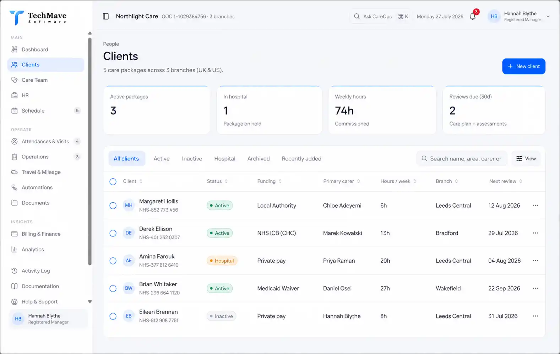This screenshot has height=354, width=560.
Task: Select Margaret Hollis row checkbox
Action: [x=113, y=206]
